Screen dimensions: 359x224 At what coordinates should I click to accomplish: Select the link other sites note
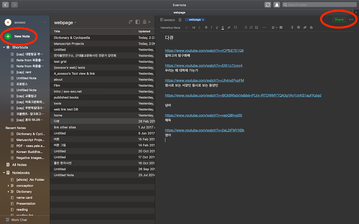pyautogui.click(x=103, y=127)
